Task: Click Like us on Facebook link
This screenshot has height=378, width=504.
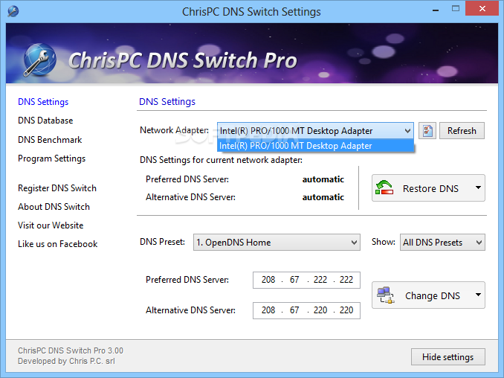Action: click(x=57, y=244)
